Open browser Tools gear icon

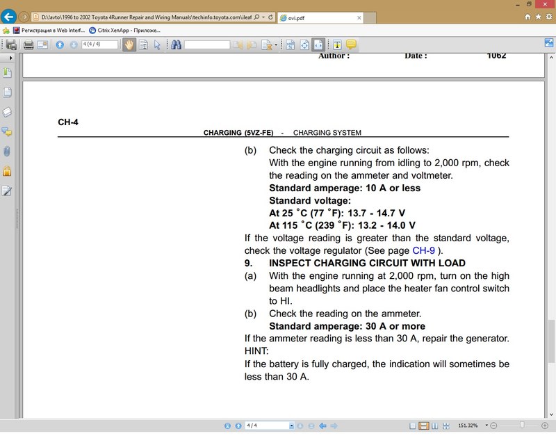pyautogui.click(x=549, y=17)
